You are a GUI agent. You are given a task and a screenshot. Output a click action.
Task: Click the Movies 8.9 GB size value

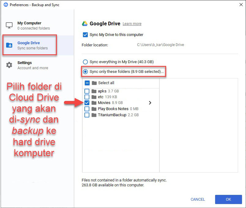(x=117, y=103)
